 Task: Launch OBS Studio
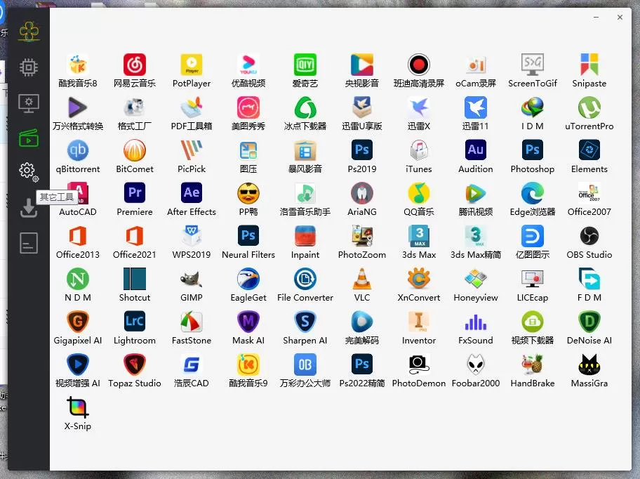pyautogui.click(x=589, y=236)
